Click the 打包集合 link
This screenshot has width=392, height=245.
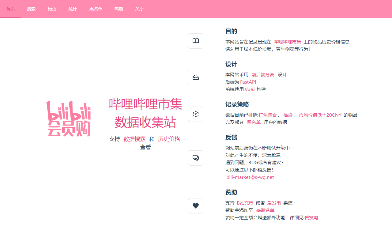click(268, 115)
